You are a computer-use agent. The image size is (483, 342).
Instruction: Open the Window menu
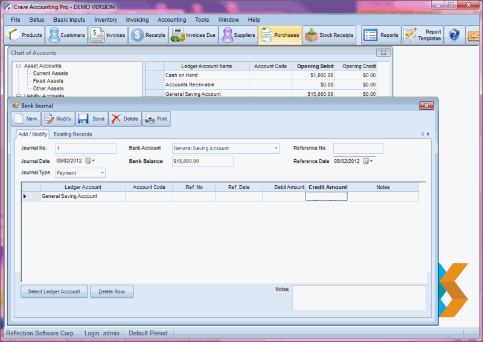click(228, 20)
